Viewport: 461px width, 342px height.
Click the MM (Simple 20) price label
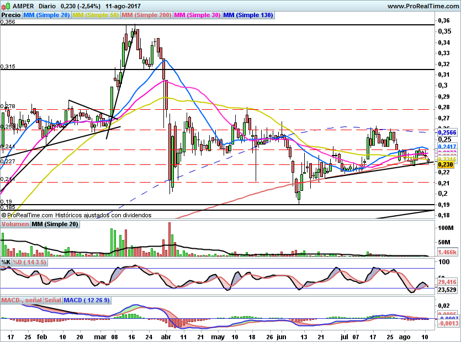coord(47,15)
